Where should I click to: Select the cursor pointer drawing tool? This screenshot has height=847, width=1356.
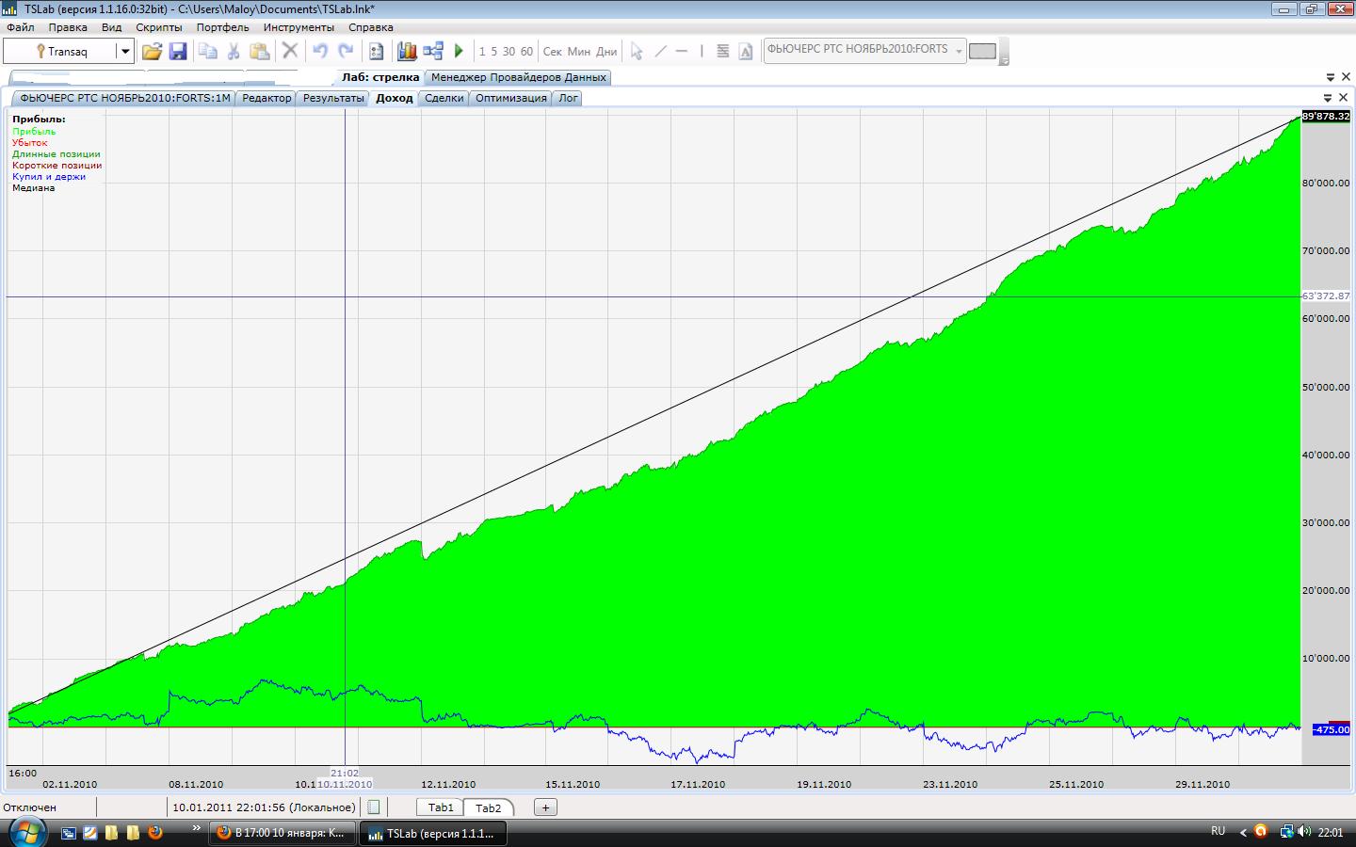point(637,52)
